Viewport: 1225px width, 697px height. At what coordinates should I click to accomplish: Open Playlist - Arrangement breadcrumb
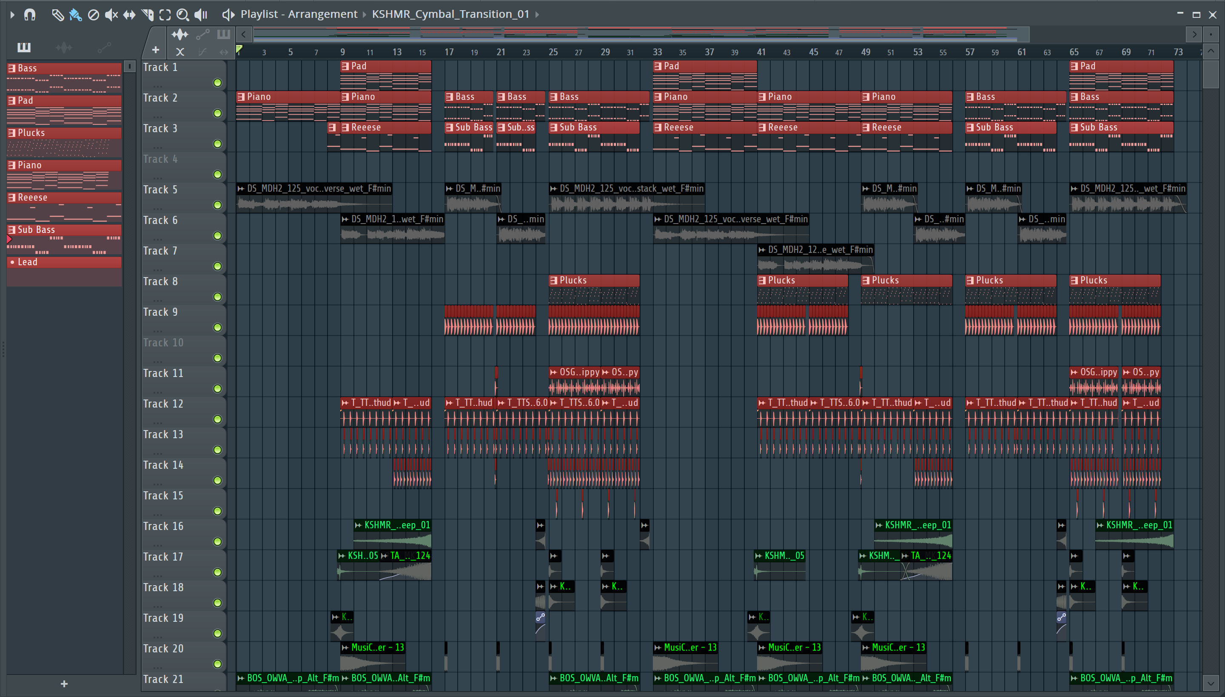(299, 14)
